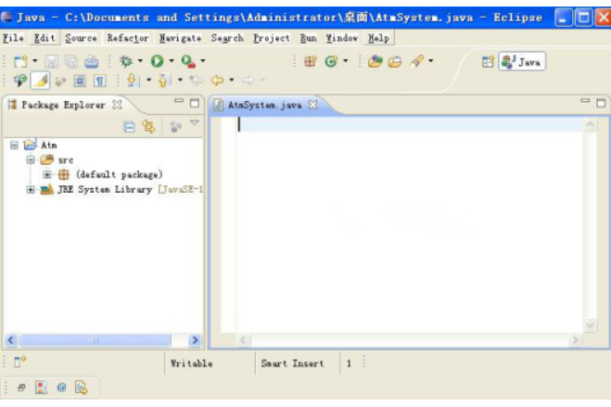
Task: Select the Package Explorer tab
Action: (63, 105)
